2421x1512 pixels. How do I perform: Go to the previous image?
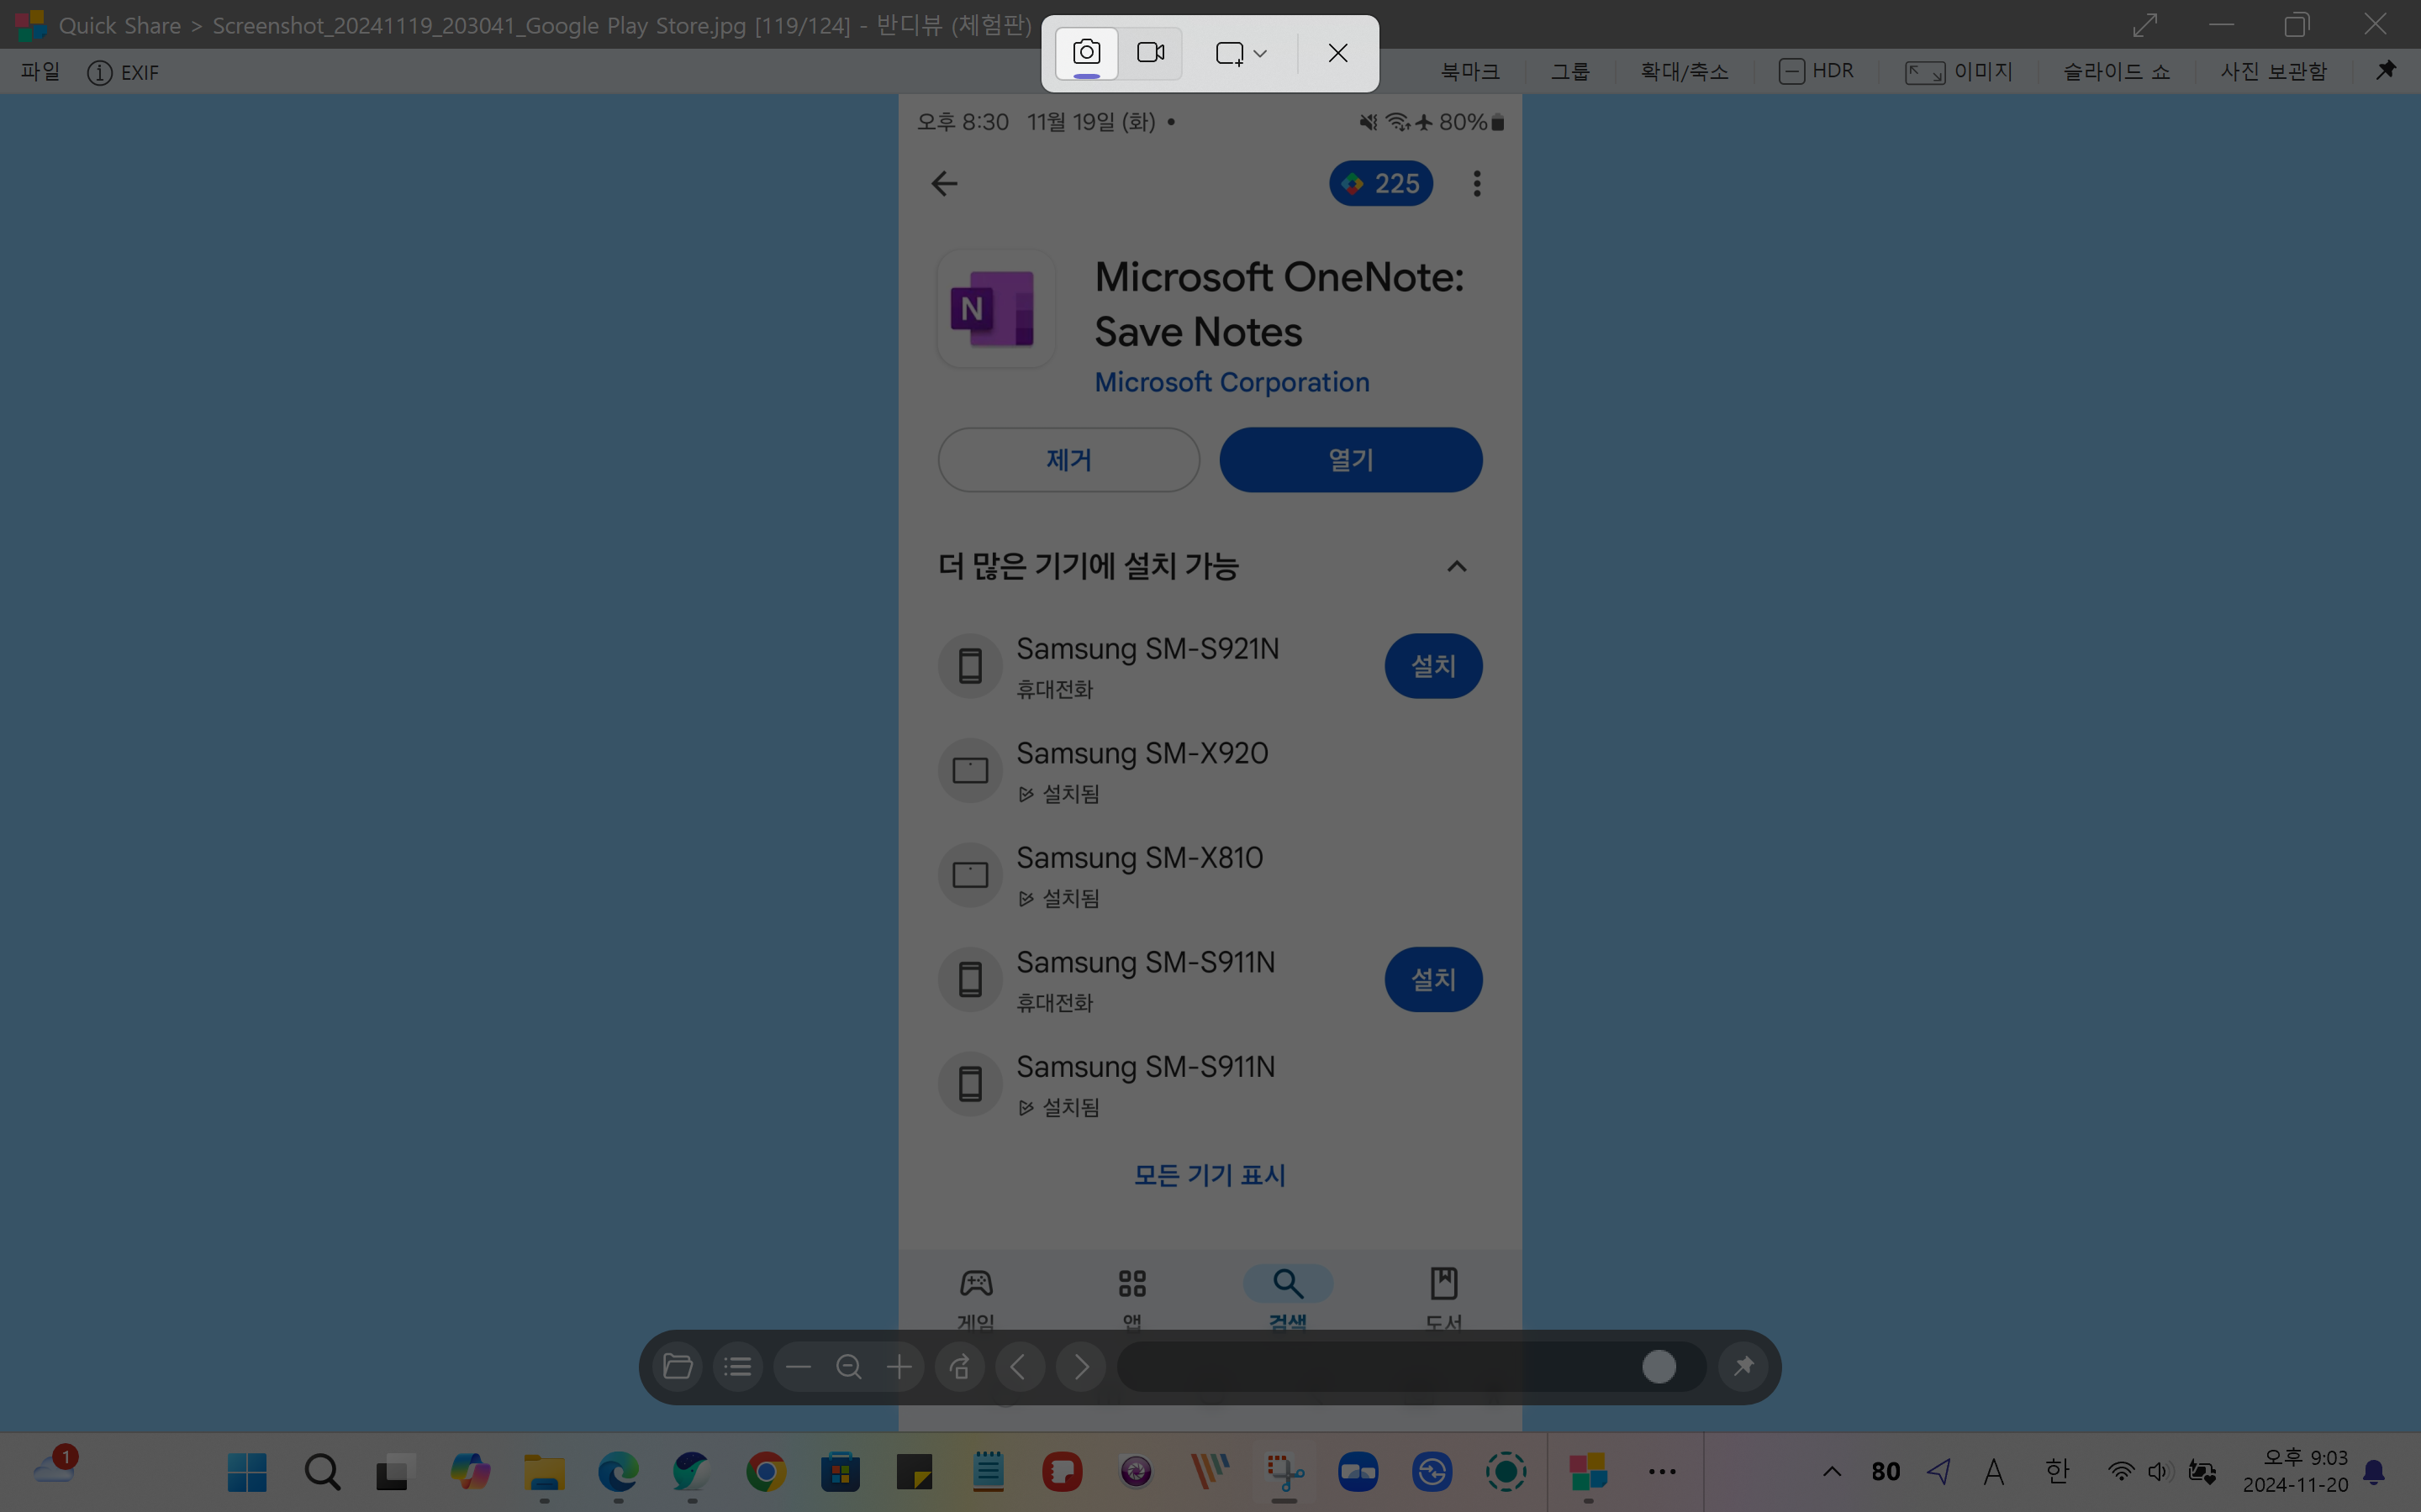click(1020, 1366)
